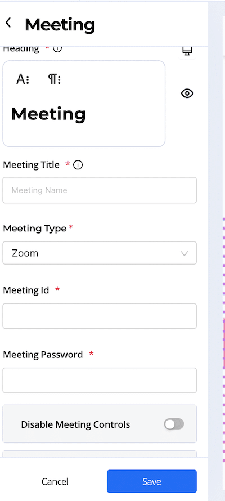Image resolution: width=225 pixels, height=501 pixels.
Task: Go back using the left chevron arrow
Action: (x=8, y=23)
